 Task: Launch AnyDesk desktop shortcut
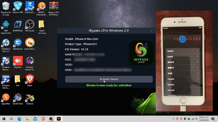point(18,62)
